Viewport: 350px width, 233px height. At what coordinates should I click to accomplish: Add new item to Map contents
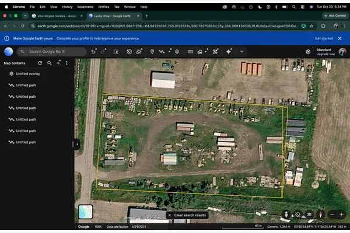pyautogui.click(x=58, y=63)
